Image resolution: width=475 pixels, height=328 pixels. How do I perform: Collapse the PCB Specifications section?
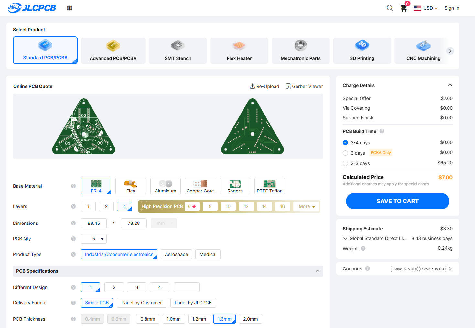click(x=318, y=271)
